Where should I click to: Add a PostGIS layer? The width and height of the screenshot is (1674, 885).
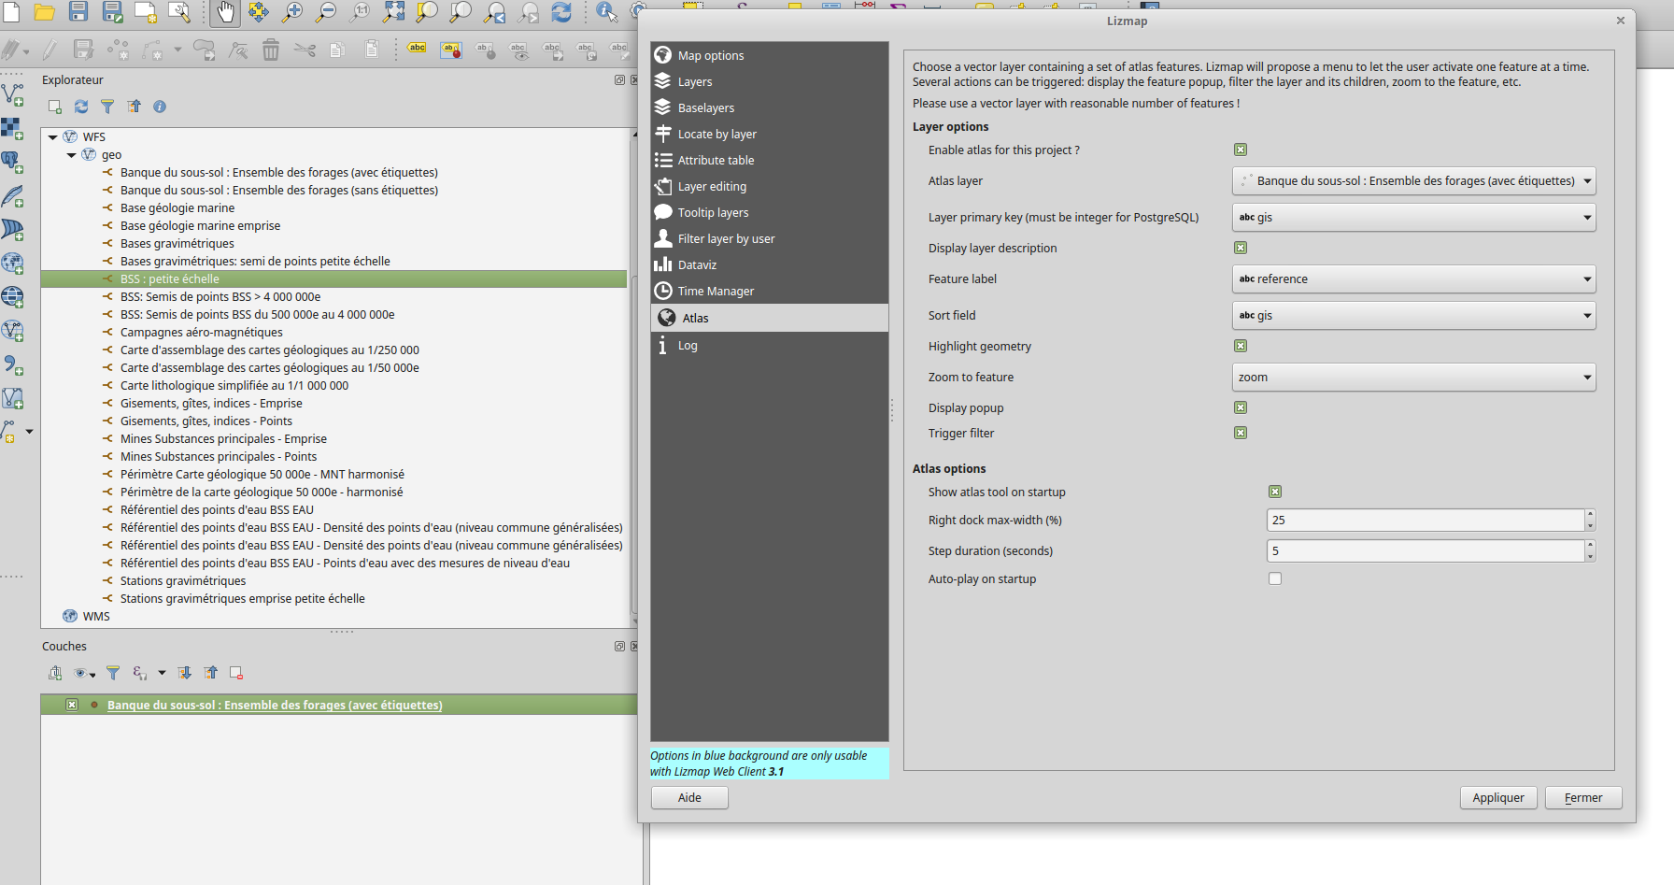click(13, 162)
